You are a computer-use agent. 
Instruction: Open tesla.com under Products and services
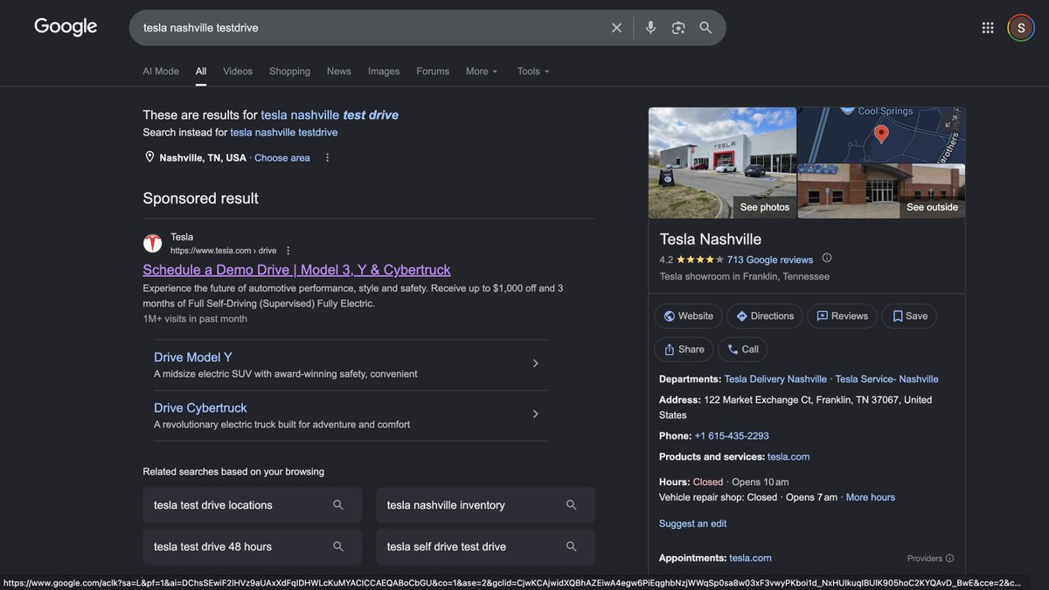point(788,457)
